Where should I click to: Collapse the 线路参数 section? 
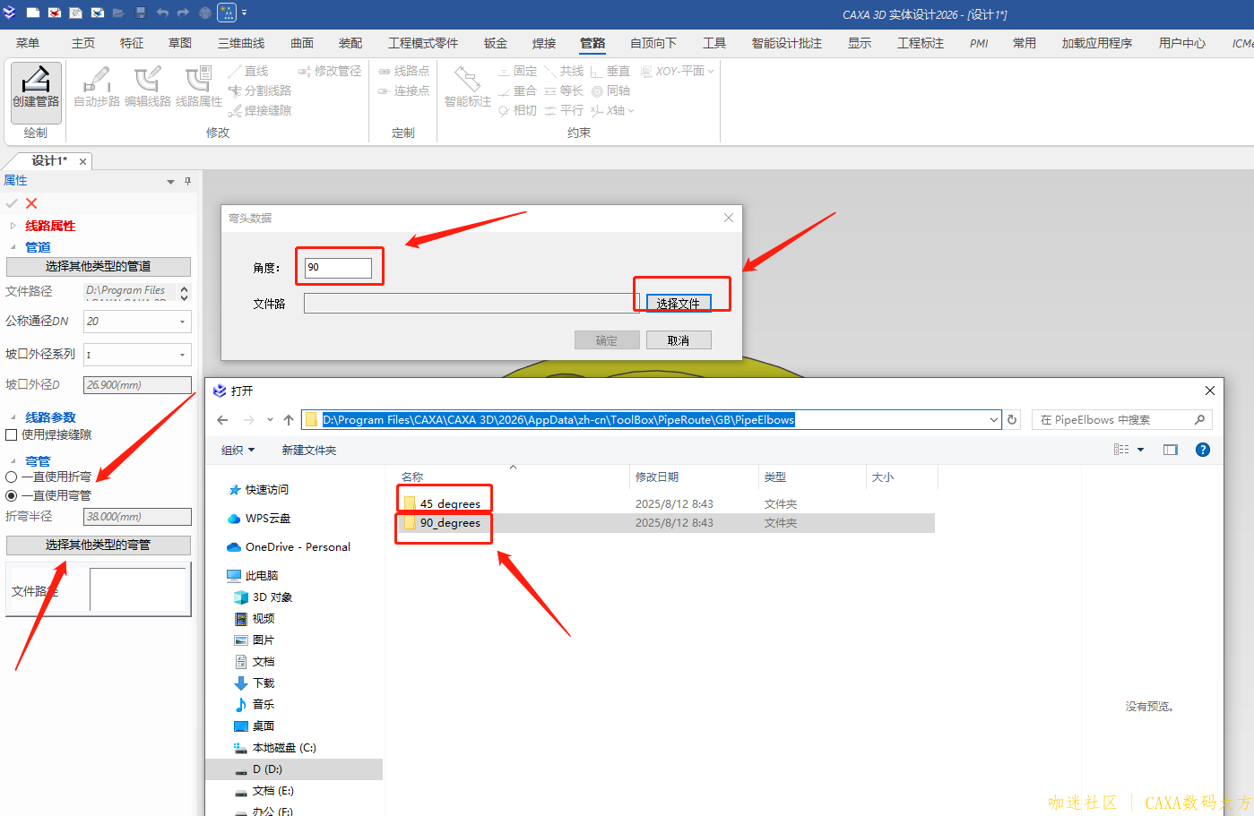pos(13,417)
